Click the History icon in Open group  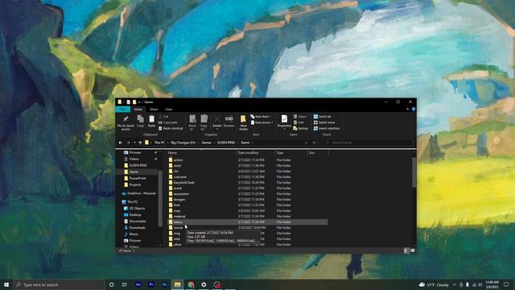point(300,128)
